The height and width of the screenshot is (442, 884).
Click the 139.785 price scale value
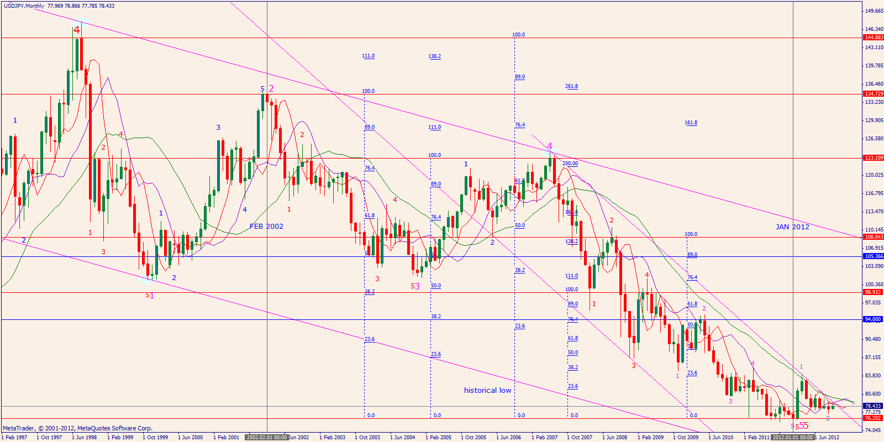tap(874, 66)
